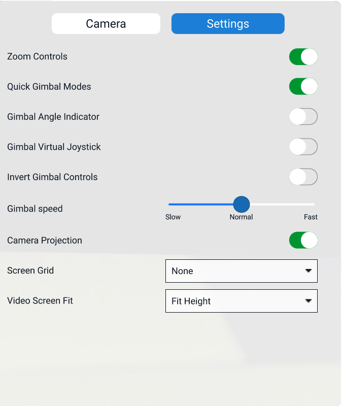Viewport: 342px width, 406px height.
Task: Open the Screen Grid dropdown
Action: coord(241,271)
